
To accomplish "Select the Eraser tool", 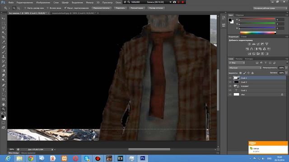I will pyautogui.click(x=4, y=66).
